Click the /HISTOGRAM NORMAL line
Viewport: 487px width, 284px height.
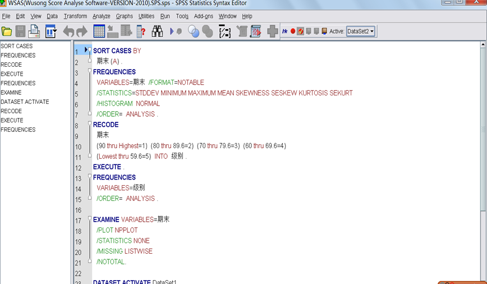128,103
